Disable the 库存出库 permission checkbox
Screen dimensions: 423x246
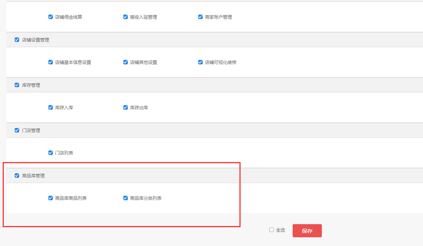tap(125, 108)
